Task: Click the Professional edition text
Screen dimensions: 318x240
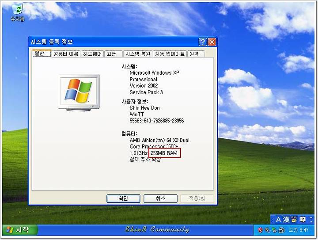Action: [x=144, y=79]
